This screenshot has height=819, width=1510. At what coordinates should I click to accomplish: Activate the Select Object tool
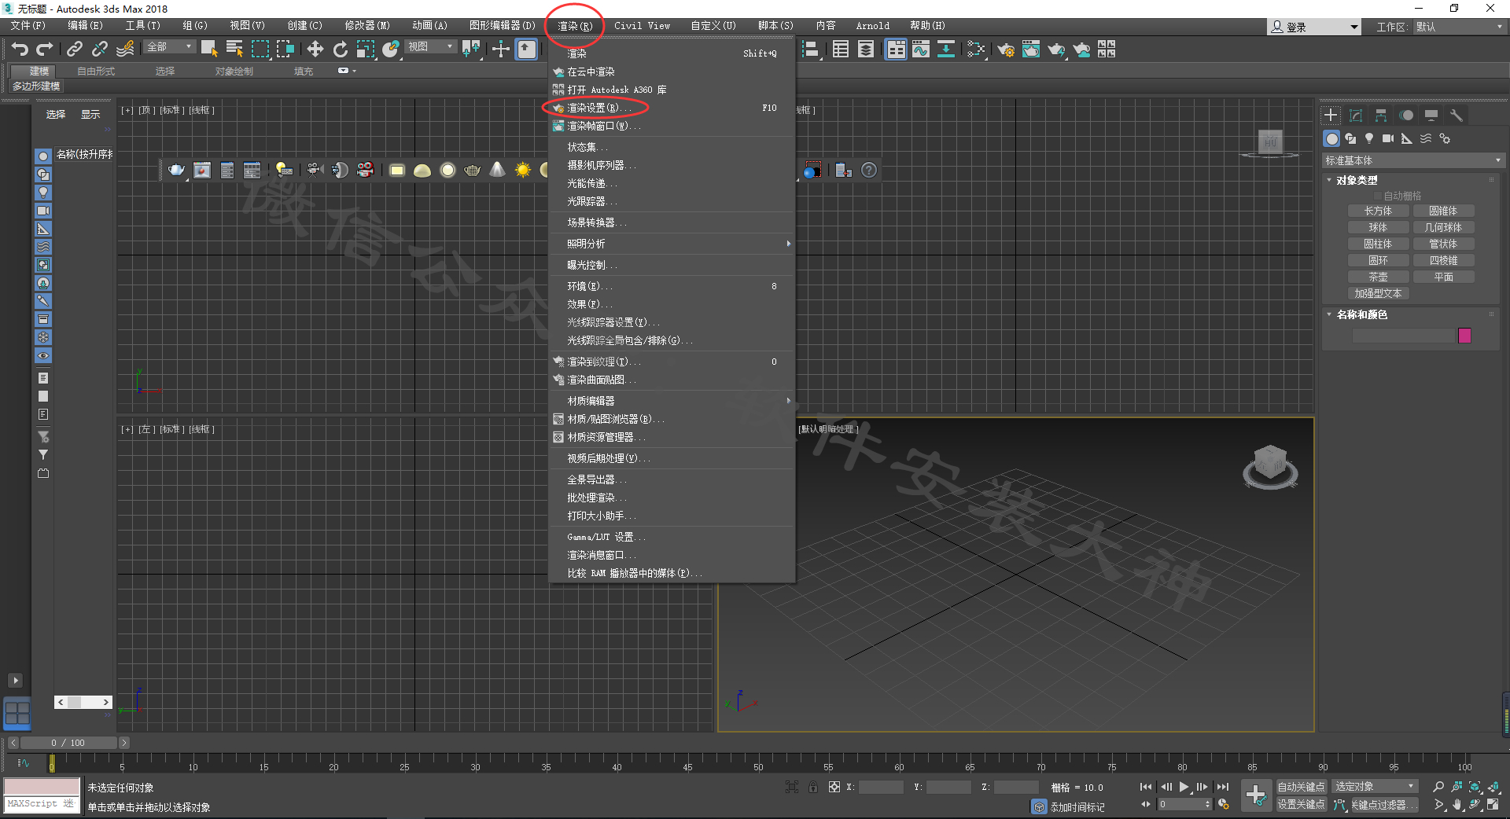click(208, 50)
